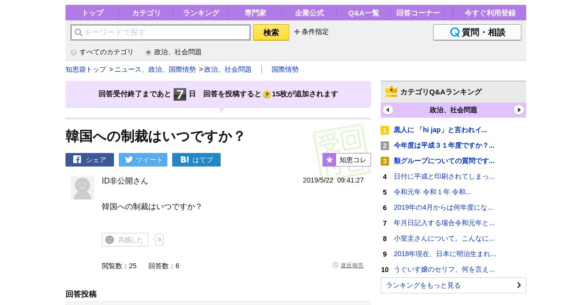Click the bronze rank 3 badge
582x305 pixels.
tap(385, 161)
